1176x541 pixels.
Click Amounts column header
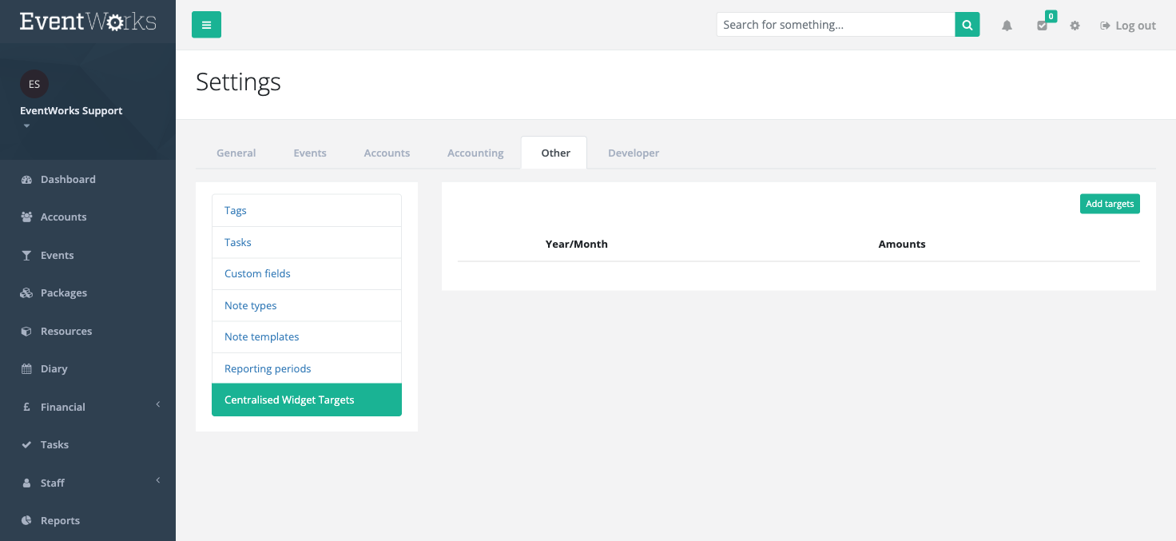tap(902, 245)
